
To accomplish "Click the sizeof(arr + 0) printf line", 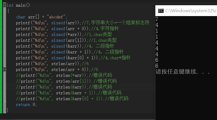I will click(67, 29).
